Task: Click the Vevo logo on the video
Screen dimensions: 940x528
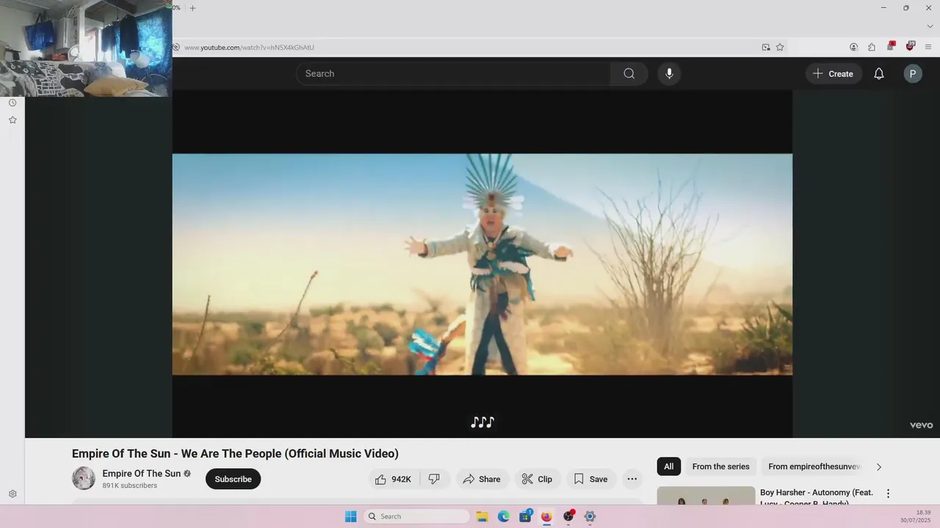Action: coord(921,425)
